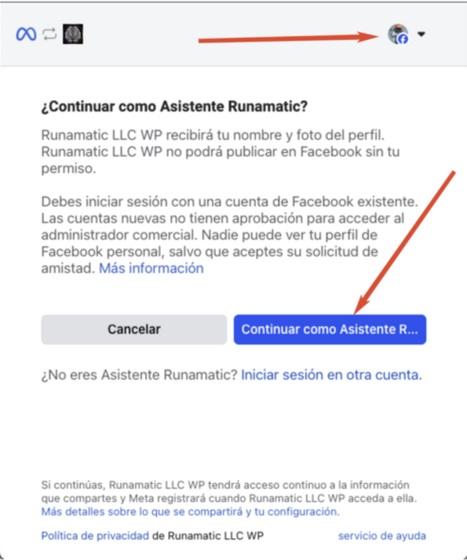Image resolution: width=467 pixels, height=560 pixels.
Task: Open the Más información link
Action: (x=151, y=268)
